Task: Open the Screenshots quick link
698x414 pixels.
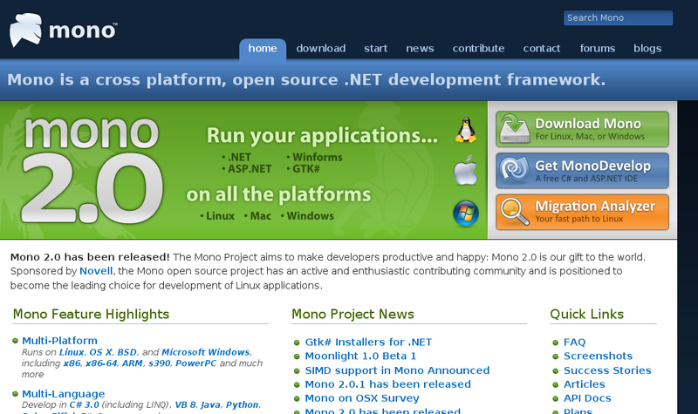Action: (598, 356)
